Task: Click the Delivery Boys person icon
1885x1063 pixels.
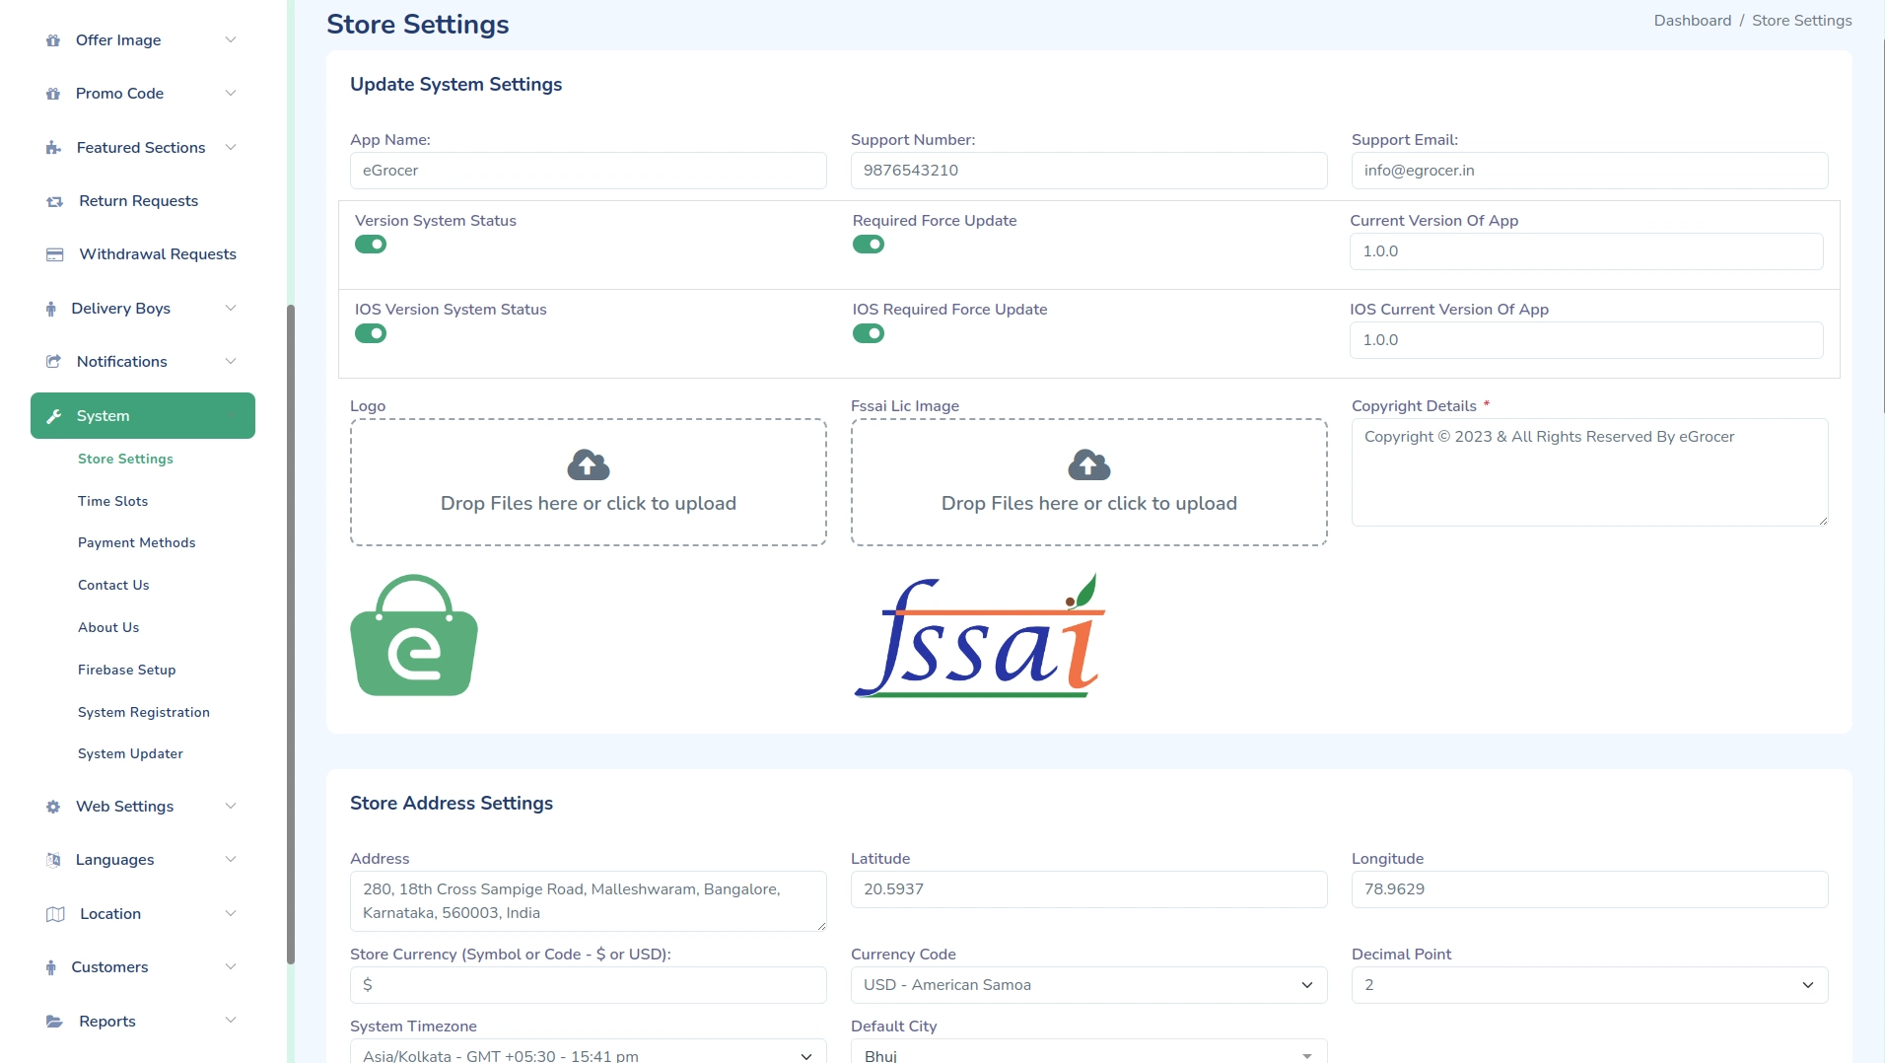Action: (51, 309)
